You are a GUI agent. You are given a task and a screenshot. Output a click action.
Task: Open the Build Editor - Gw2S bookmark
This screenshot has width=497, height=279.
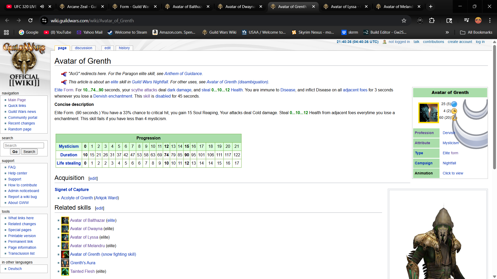click(385, 32)
